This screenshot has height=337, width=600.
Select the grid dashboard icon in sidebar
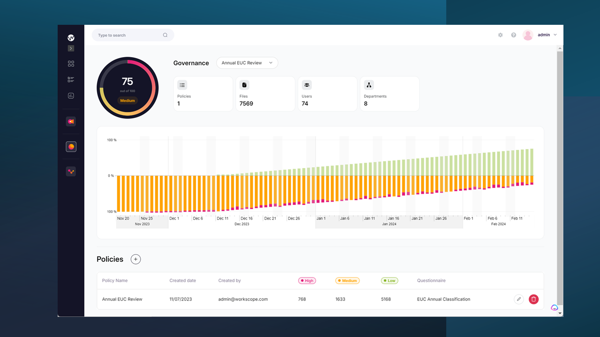(x=70, y=63)
